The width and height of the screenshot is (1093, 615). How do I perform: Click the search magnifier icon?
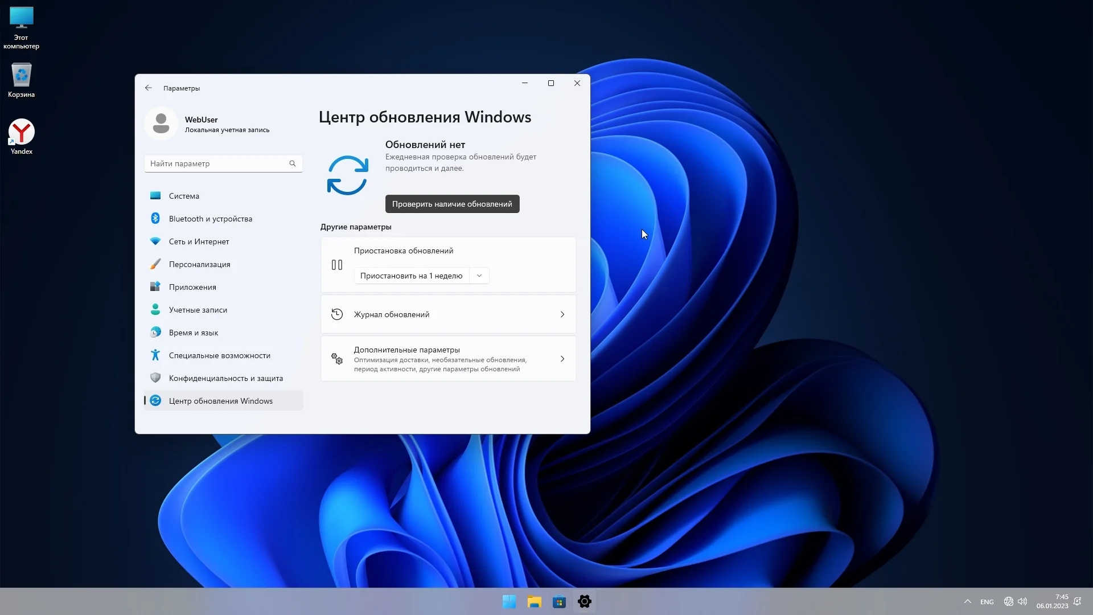tap(293, 163)
